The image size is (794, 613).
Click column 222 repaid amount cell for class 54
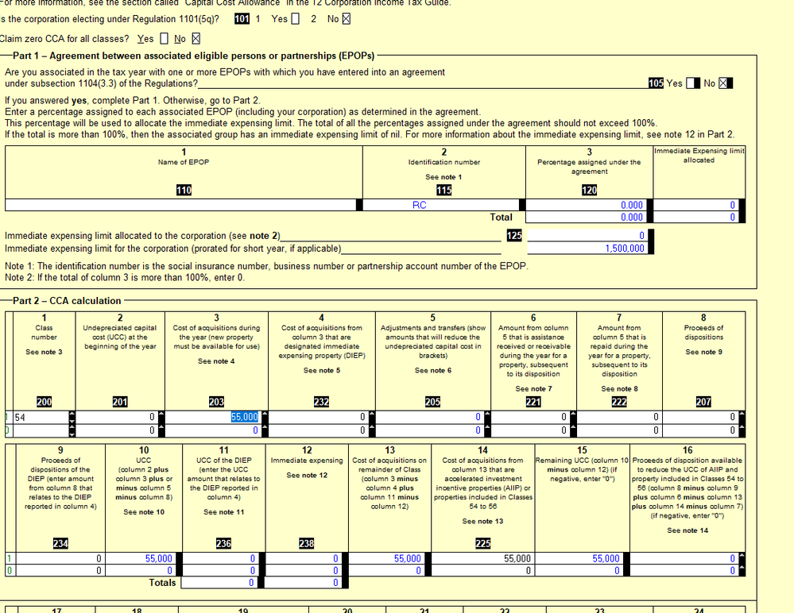click(x=619, y=417)
